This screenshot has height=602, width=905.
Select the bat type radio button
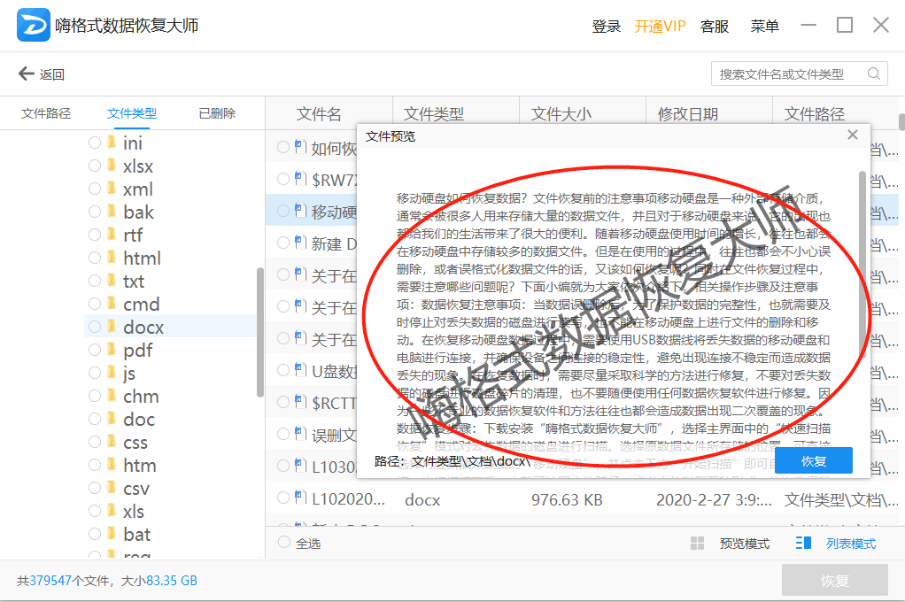pyautogui.click(x=95, y=534)
